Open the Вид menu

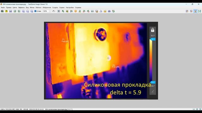27,8
